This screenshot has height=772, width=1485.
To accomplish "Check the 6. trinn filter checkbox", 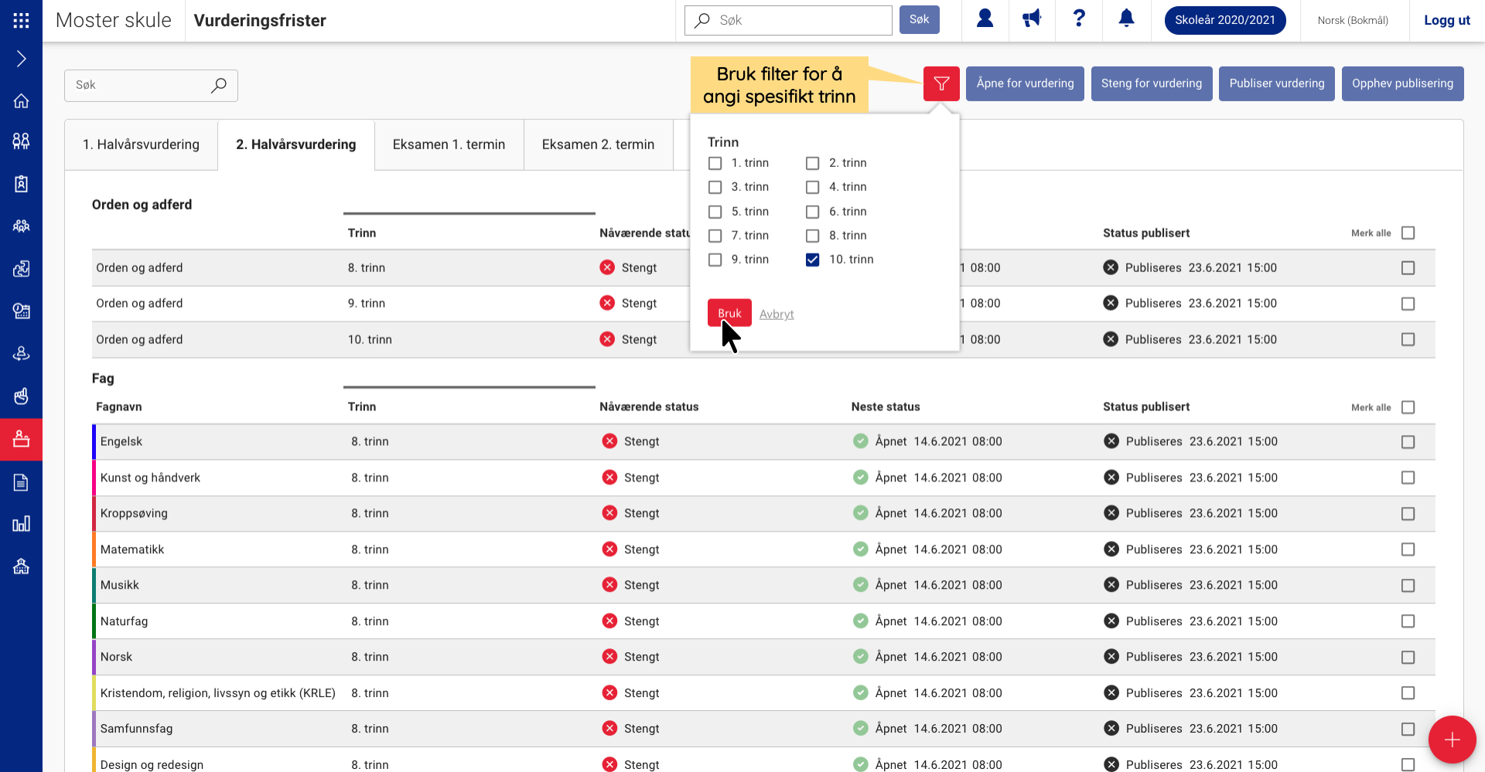I will [813, 212].
